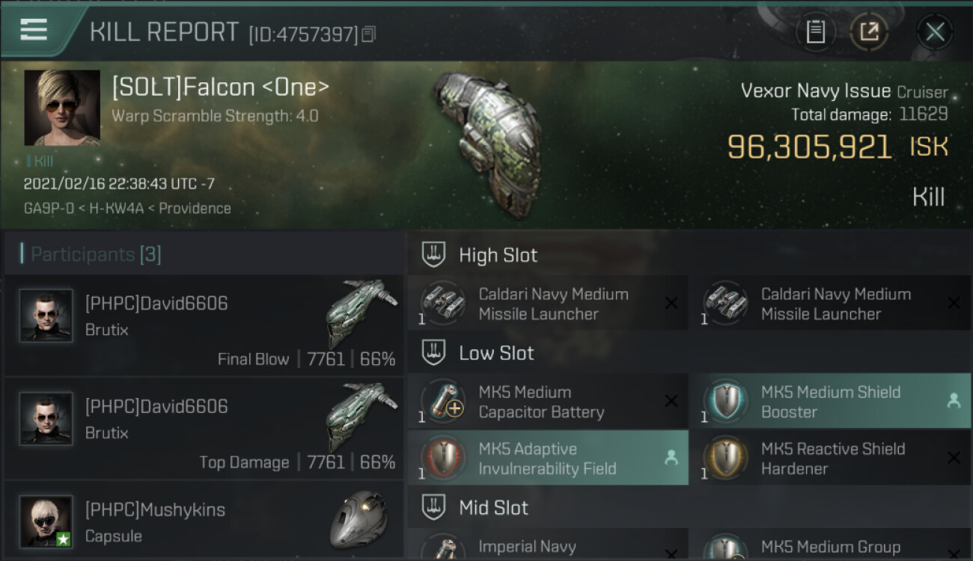
Task: Open David6606 Final Blow participant entry
Action: click(x=204, y=325)
